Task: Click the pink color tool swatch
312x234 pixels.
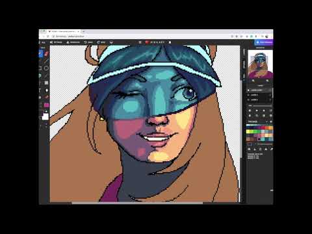Action: pyautogui.click(x=46, y=105)
